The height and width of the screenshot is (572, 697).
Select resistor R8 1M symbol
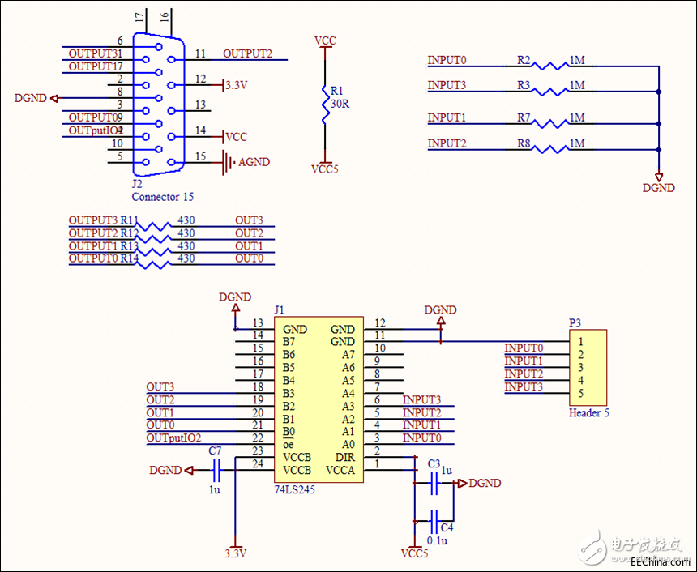coord(551,148)
